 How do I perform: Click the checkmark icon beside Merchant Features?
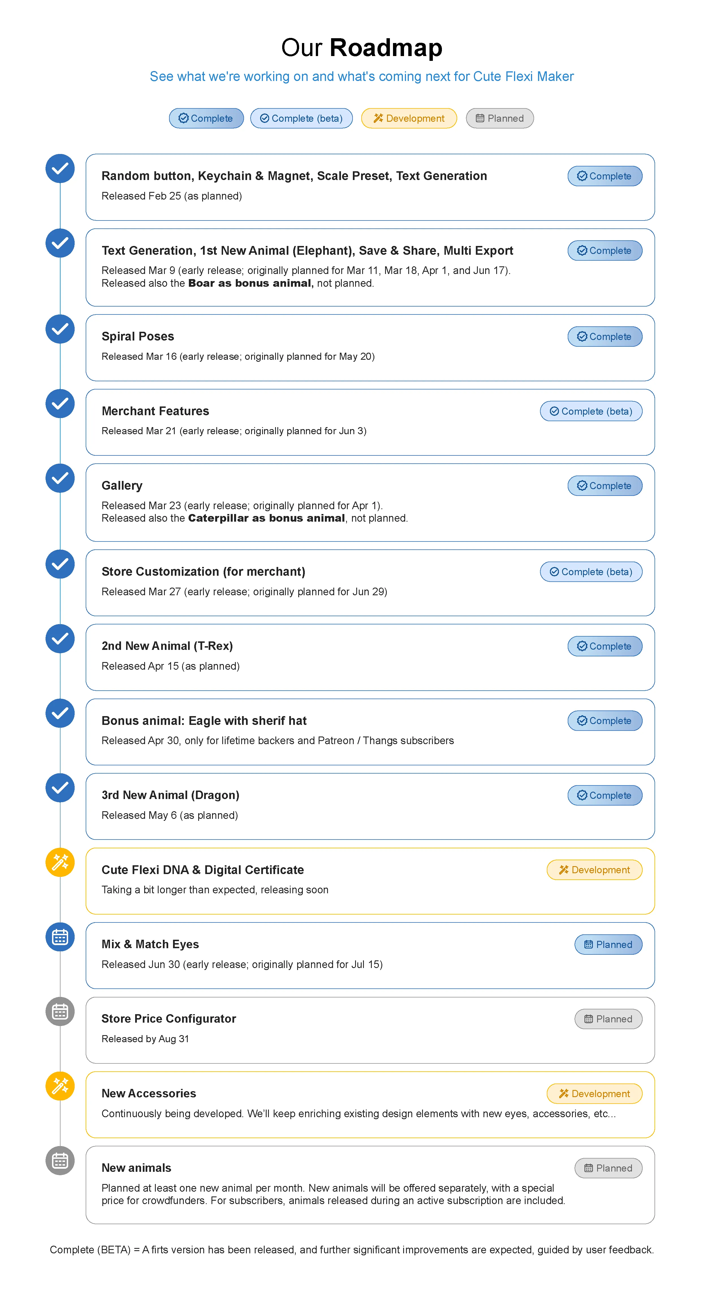60,404
